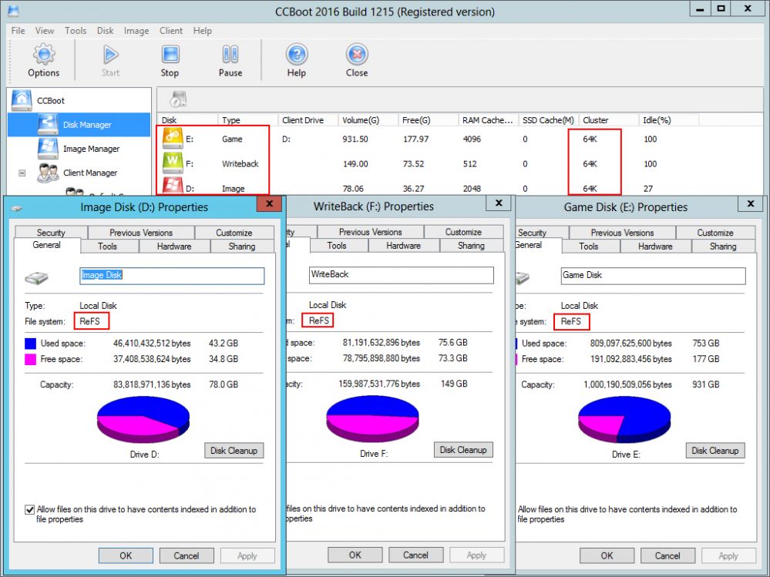This screenshot has width=770, height=577.
Task: Open Previous Versions tab in Game Disk Properties
Action: pos(622,232)
